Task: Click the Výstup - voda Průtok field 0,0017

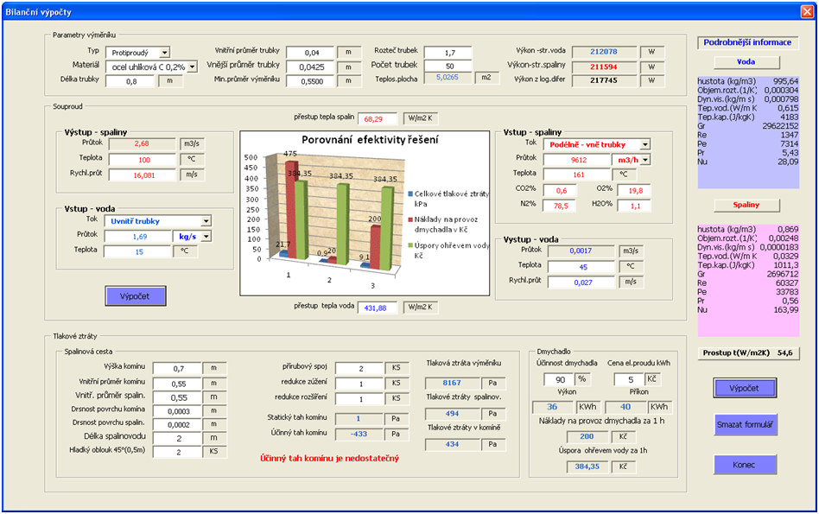Action: [x=581, y=251]
